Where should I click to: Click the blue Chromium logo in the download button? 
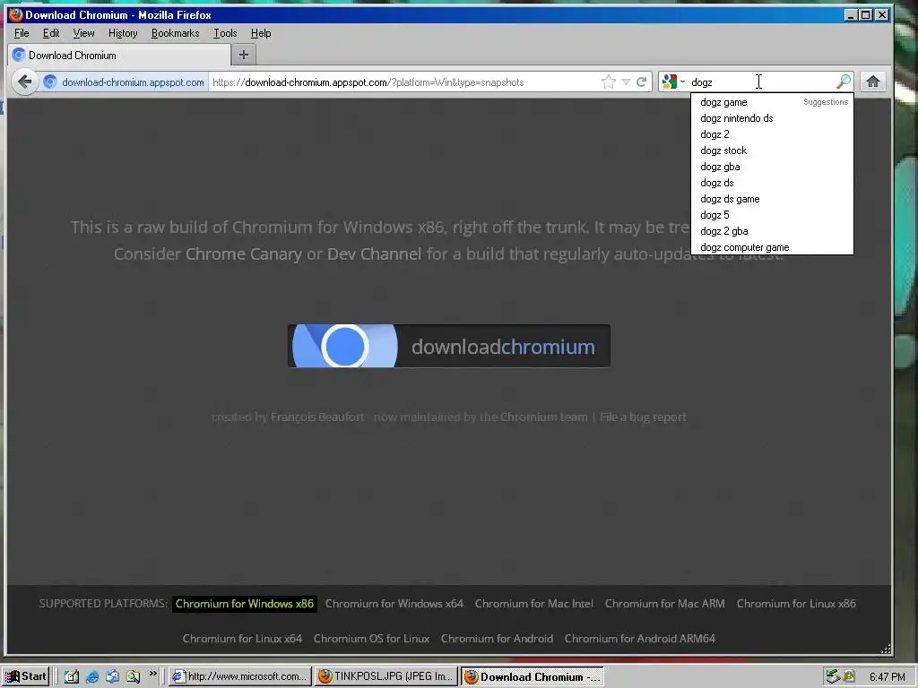(344, 346)
